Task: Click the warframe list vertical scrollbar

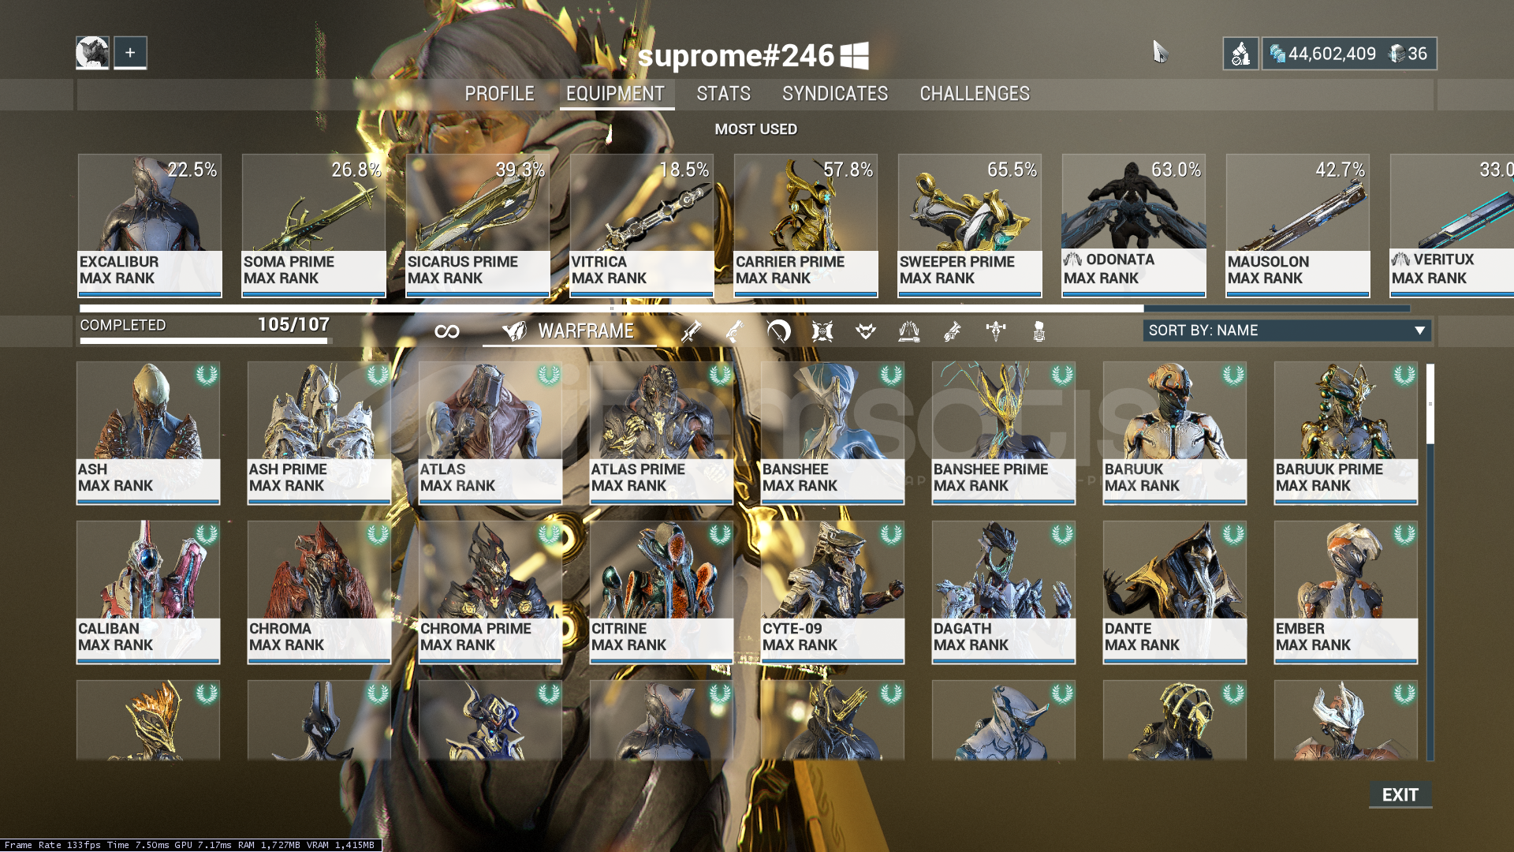Action: click(x=1430, y=562)
